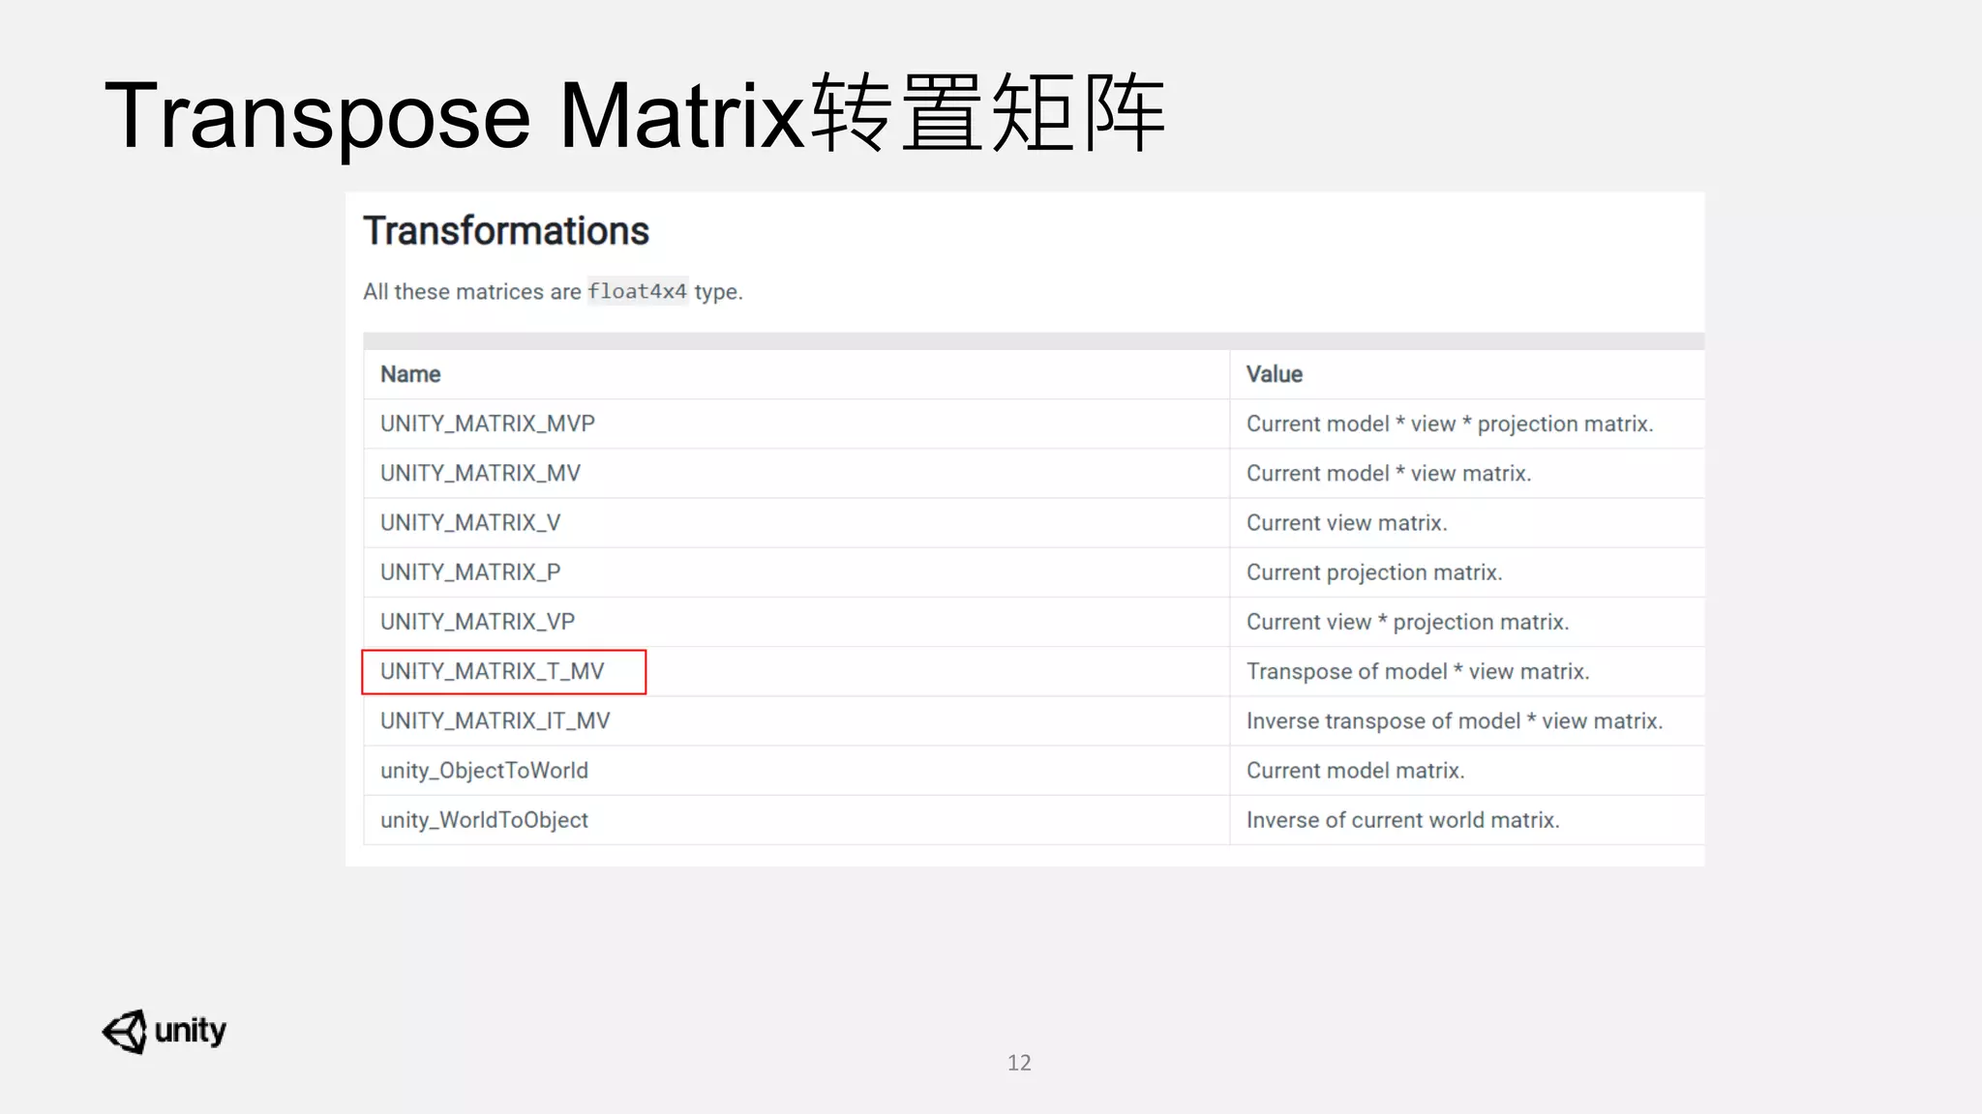Select the UNITY_MATRIX_MV cell

click(480, 473)
